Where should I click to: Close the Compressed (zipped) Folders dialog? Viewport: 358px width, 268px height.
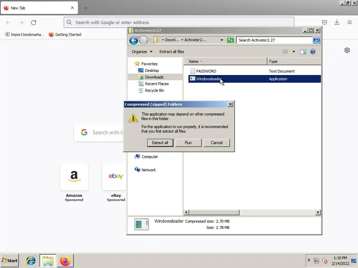tap(230, 104)
